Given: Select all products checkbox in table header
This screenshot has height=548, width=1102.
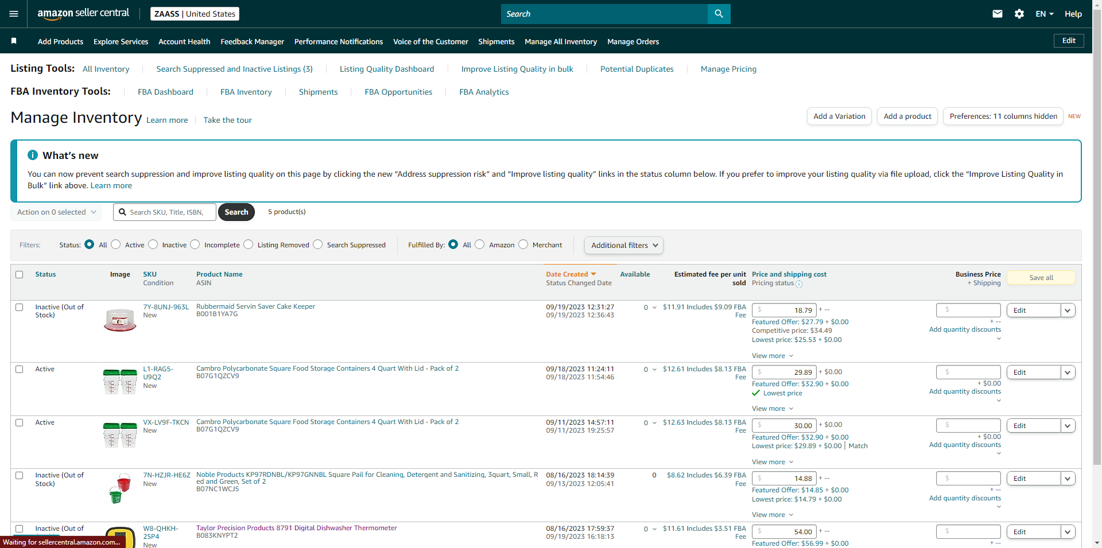Looking at the screenshot, I should coord(20,274).
